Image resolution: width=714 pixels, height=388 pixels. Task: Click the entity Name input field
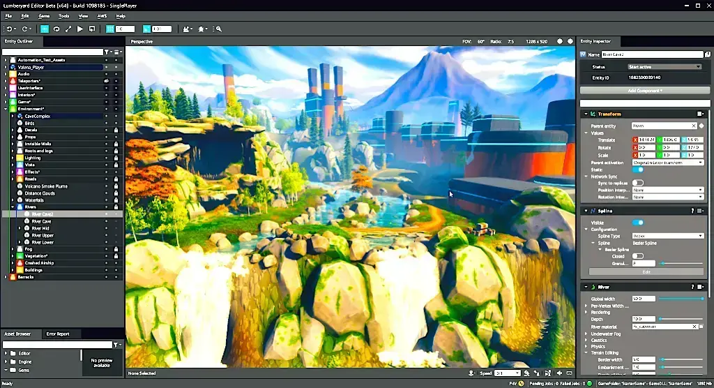[x=652, y=54]
